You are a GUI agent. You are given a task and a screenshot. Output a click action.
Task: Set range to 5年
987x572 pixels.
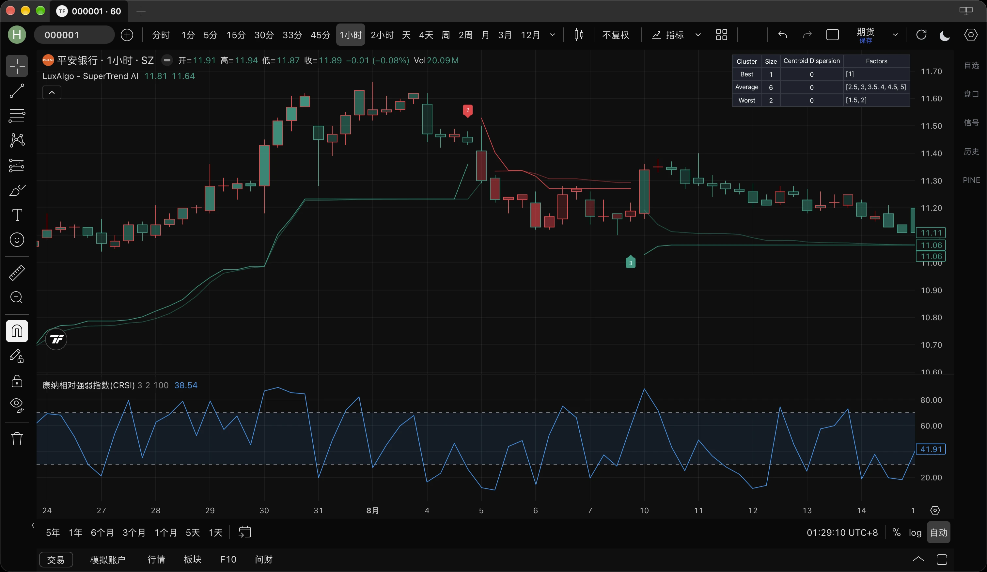coord(53,532)
